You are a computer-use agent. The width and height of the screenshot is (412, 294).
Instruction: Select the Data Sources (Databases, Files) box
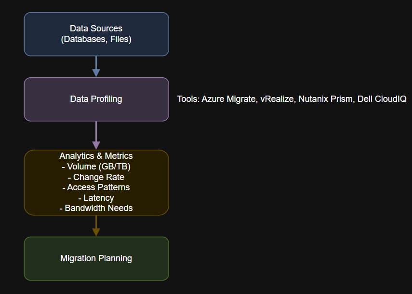[x=96, y=34]
